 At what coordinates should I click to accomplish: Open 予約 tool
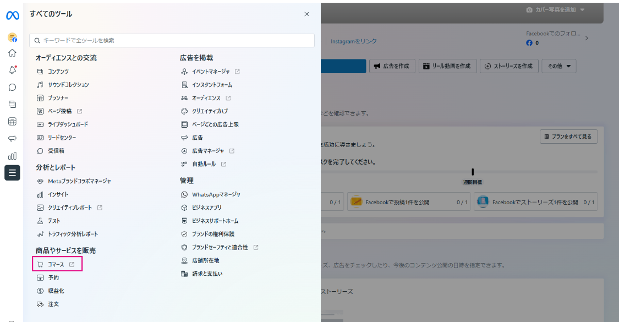[x=48, y=278]
